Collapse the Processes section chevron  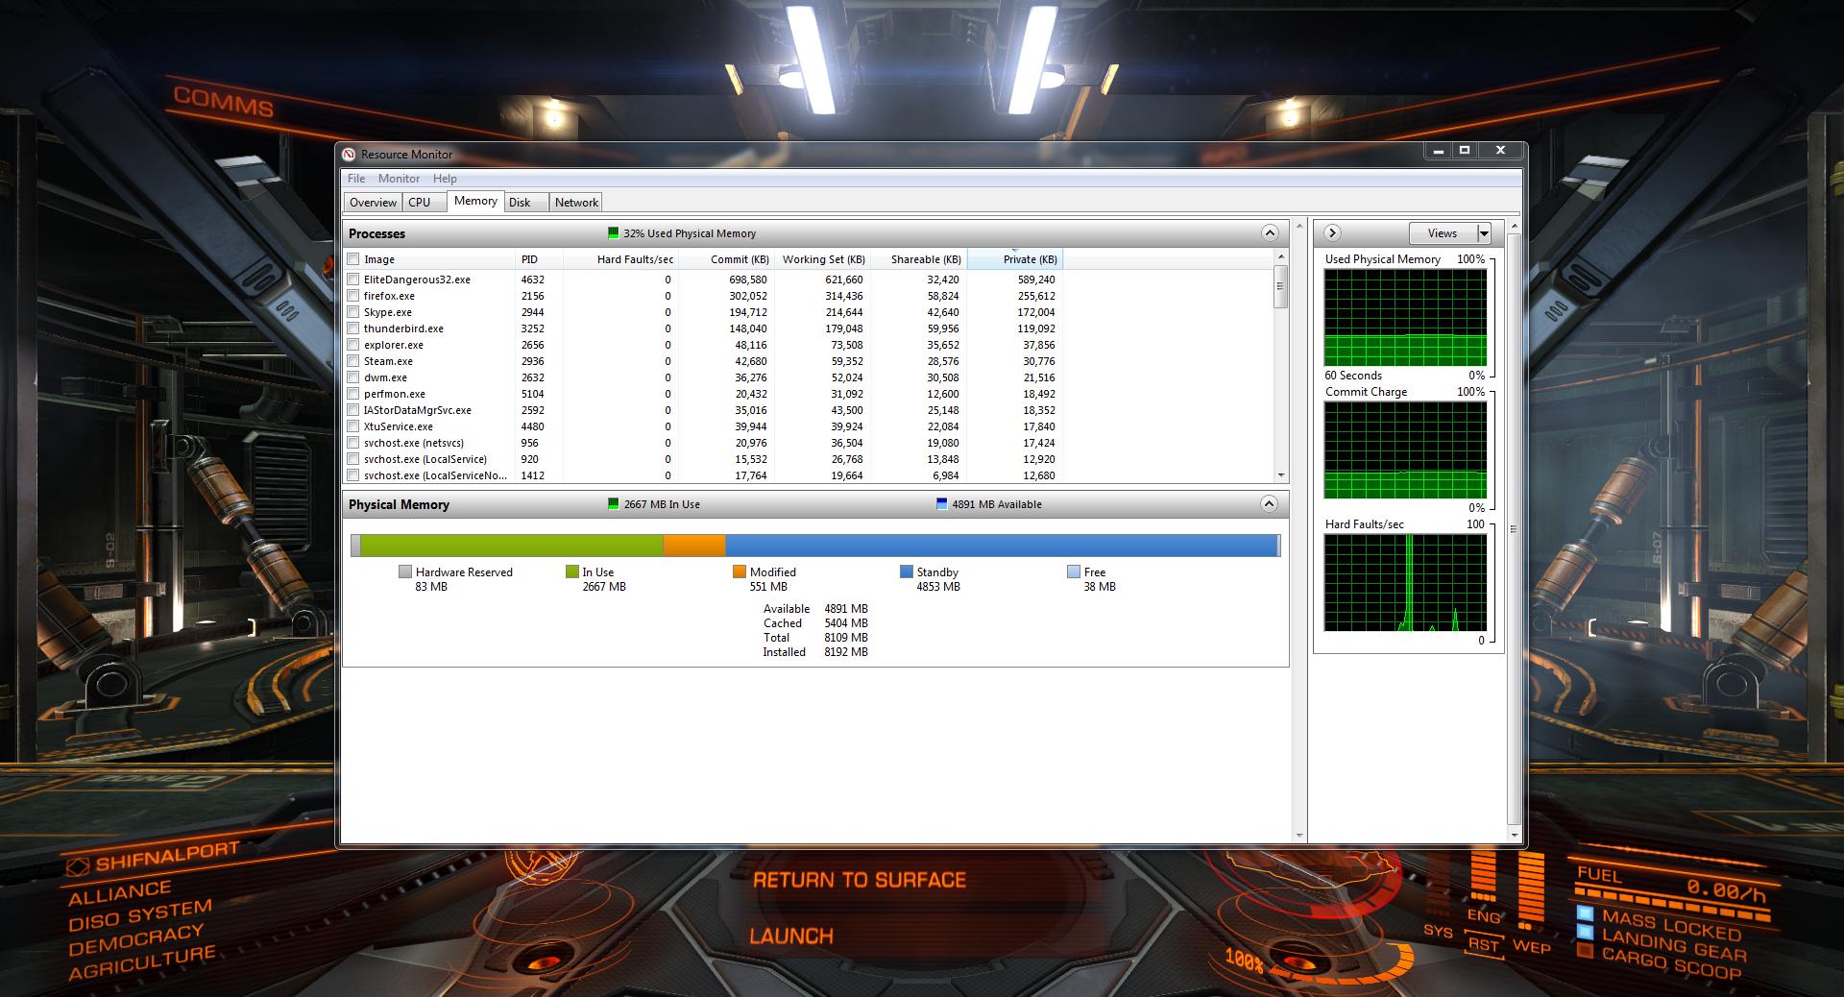click(1270, 233)
